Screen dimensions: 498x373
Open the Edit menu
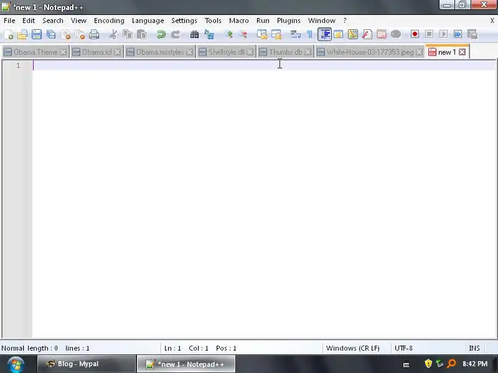pyautogui.click(x=29, y=21)
